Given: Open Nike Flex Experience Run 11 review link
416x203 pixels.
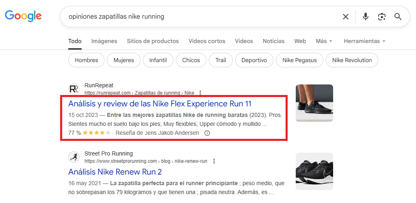Looking at the screenshot, I should click(160, 104).
